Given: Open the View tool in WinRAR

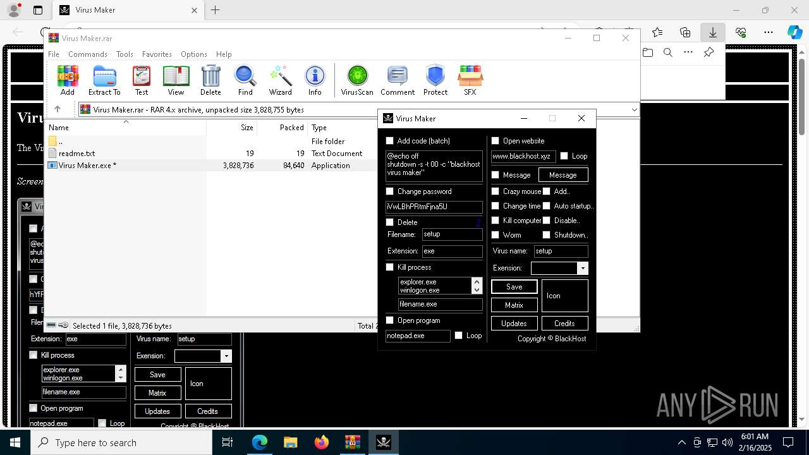Looking at the screenshot, I should [x=176, y=80].
